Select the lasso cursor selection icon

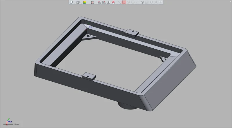142,2
